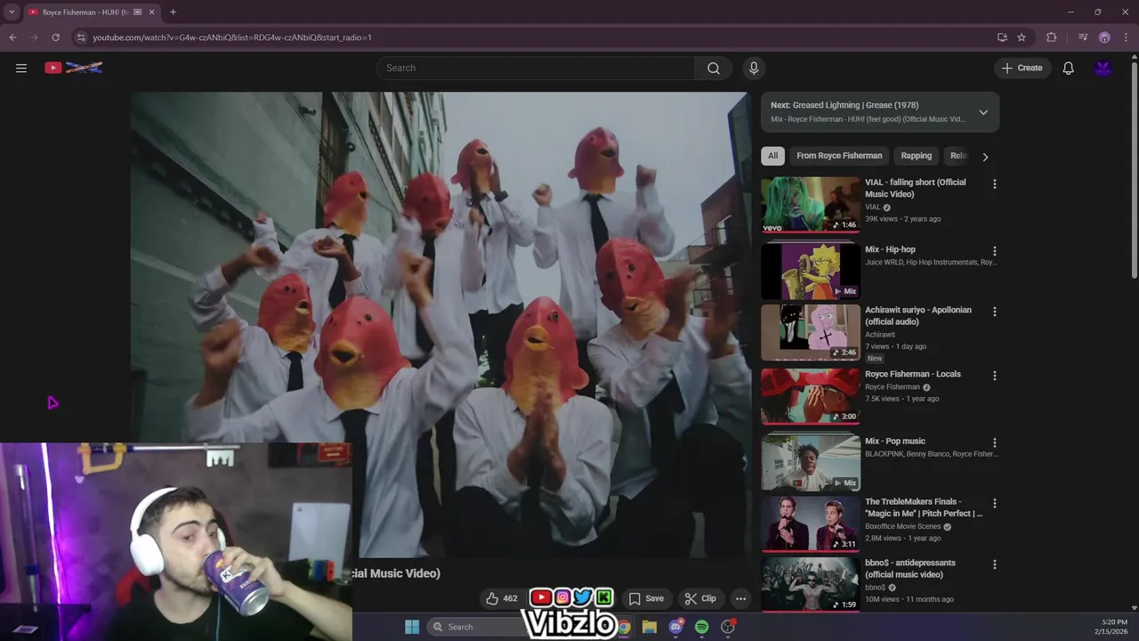This screenshot has width=1139, height=641.
Task: Open VIAL - falling short video title
Action: pyautogui.click(x=915, y=188)
